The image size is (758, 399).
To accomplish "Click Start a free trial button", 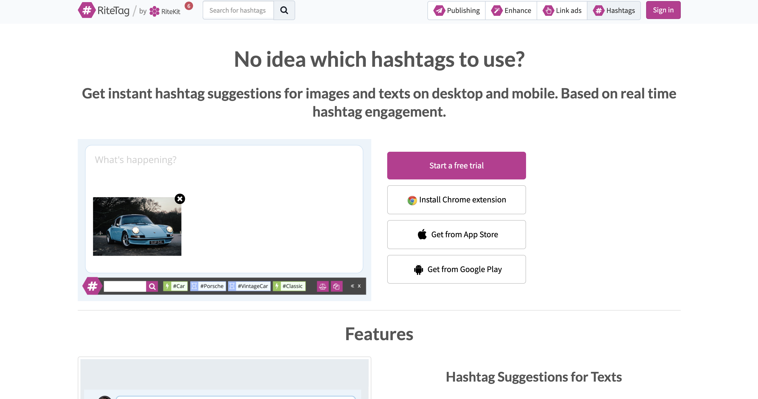I will (456, 165).
